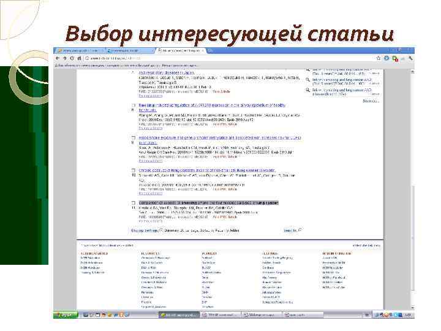This screenshot has height=331, width=441.
Task: Open the browser Home page icon
Action: coord(79,58)
